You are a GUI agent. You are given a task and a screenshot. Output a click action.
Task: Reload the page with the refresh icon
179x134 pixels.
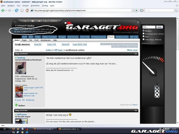pyautogui.click(x=17, y=11)
